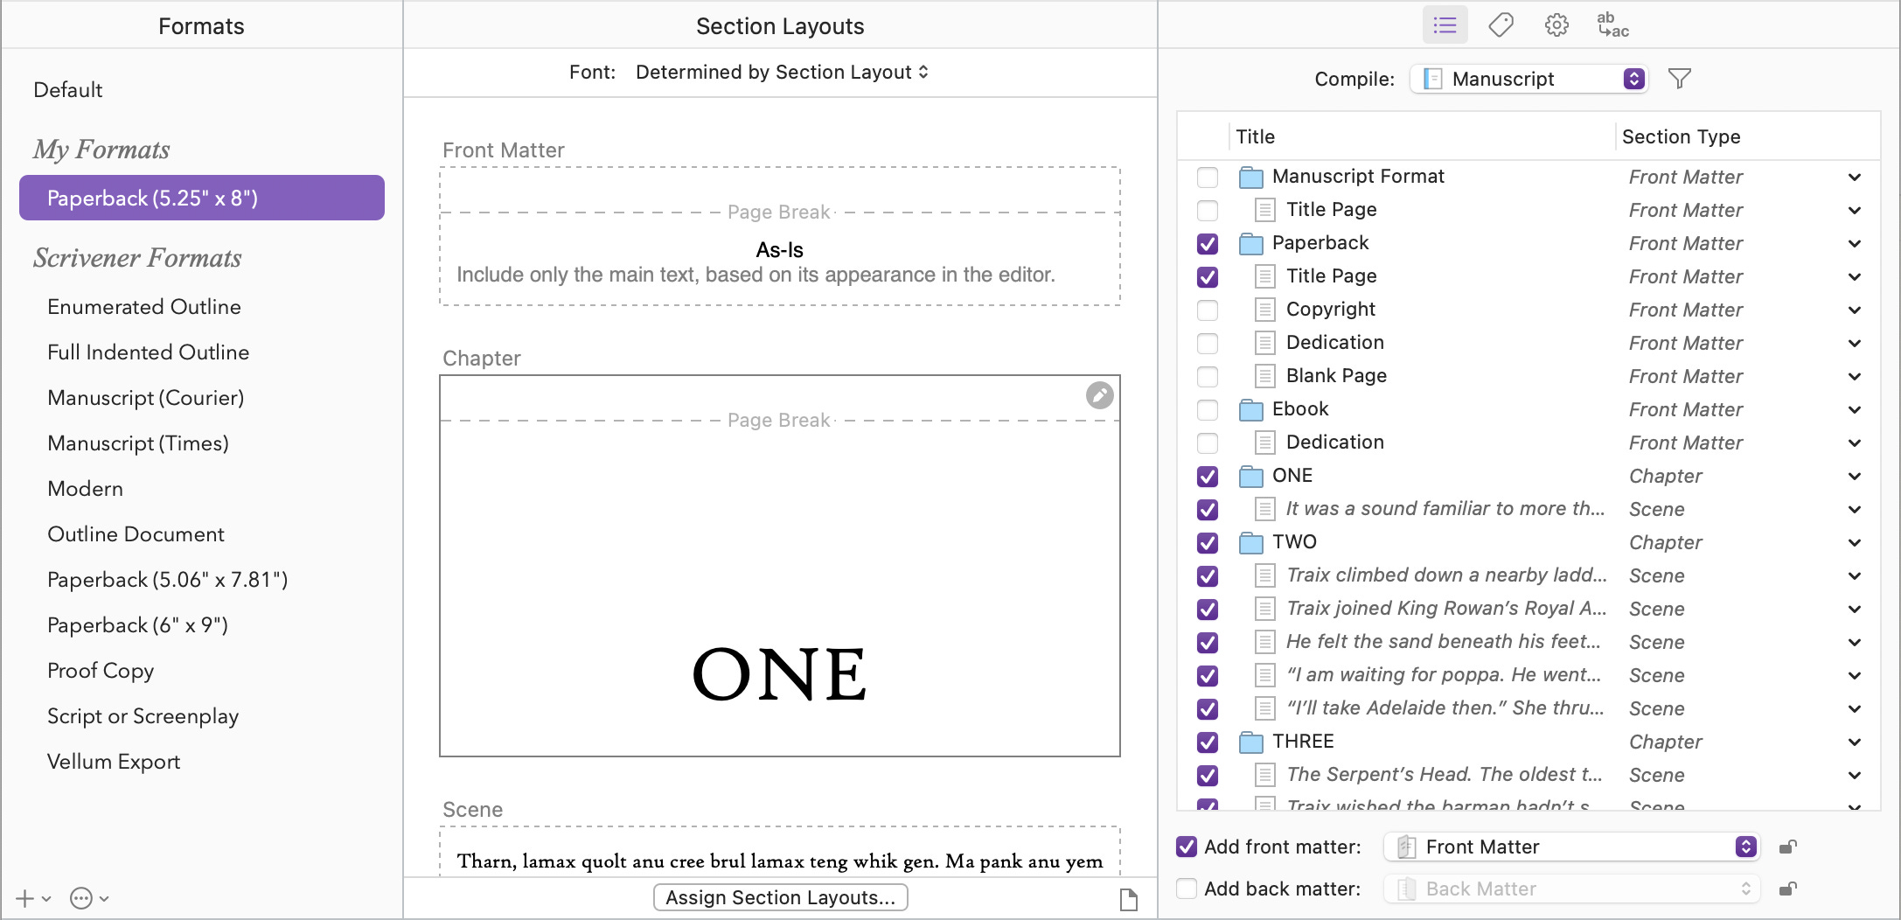The width and height of the screenshot is (1901, 920).
Task: Open section type dropdown for TWO row
Action: click(1854, 543)
